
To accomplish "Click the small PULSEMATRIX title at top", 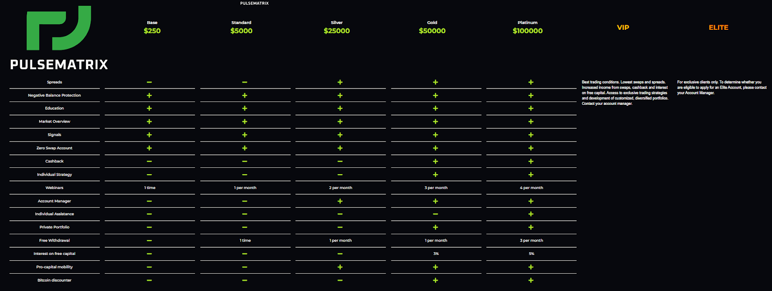I will click(254, 3).
